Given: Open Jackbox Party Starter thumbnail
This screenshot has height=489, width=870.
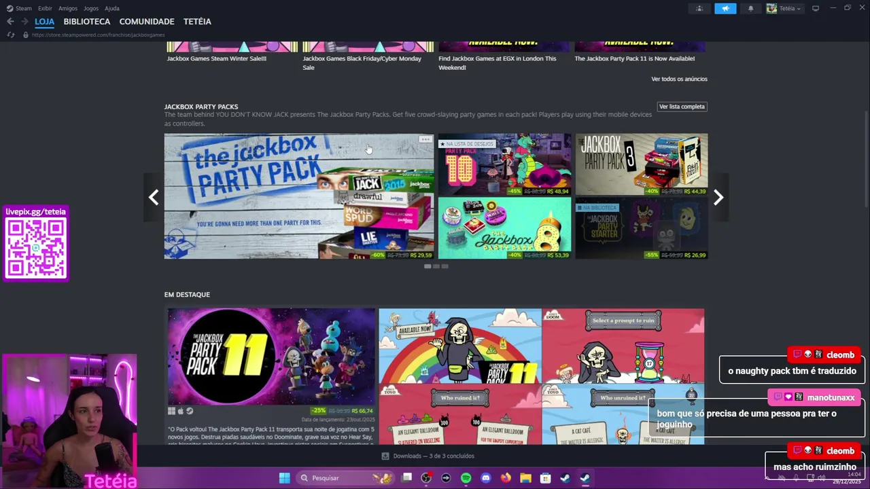Looking at the screenshot, I should [642, 228].
